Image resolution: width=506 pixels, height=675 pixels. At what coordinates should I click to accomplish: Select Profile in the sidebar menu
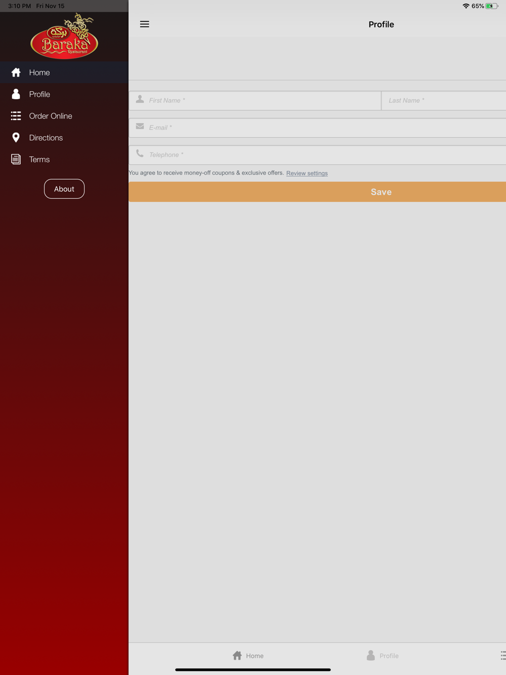pos(64,94)
